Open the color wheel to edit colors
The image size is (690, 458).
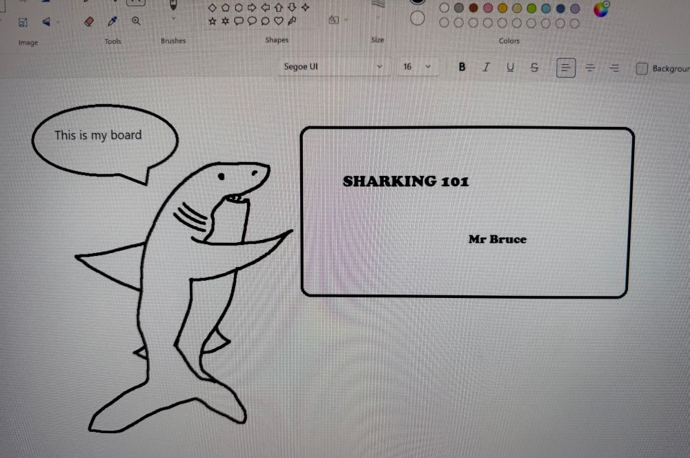[601, 10]
